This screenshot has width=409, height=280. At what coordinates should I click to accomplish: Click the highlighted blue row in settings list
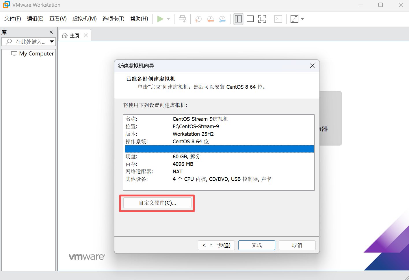(219, 149)
